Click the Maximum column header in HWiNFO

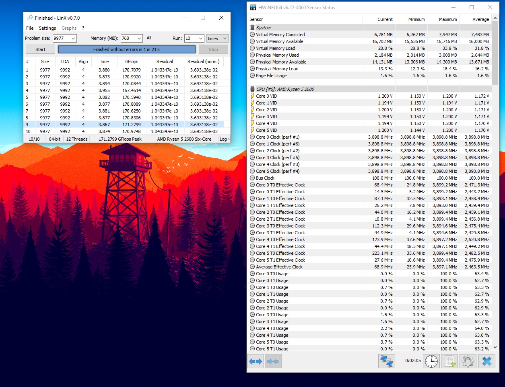(443, 19)
